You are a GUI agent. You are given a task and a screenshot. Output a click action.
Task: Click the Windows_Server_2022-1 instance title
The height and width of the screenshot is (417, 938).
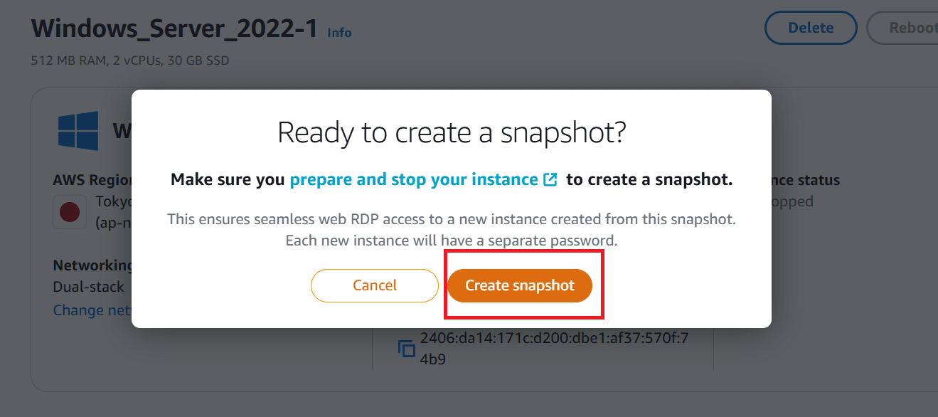174,29
